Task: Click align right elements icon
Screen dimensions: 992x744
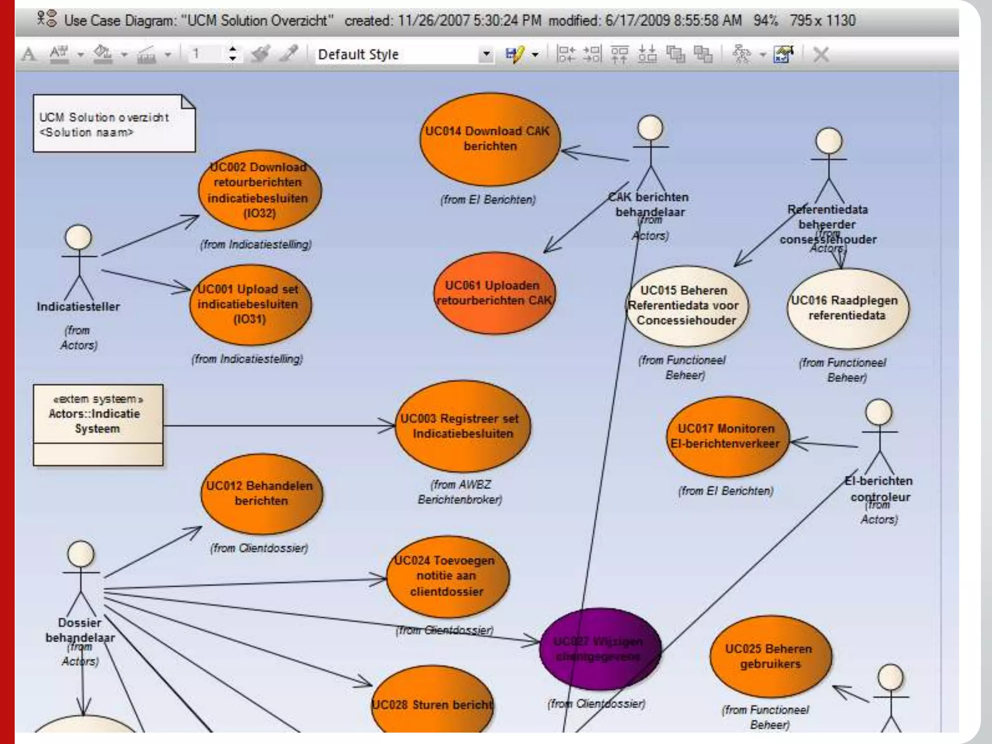Action: tap(592, 54)
